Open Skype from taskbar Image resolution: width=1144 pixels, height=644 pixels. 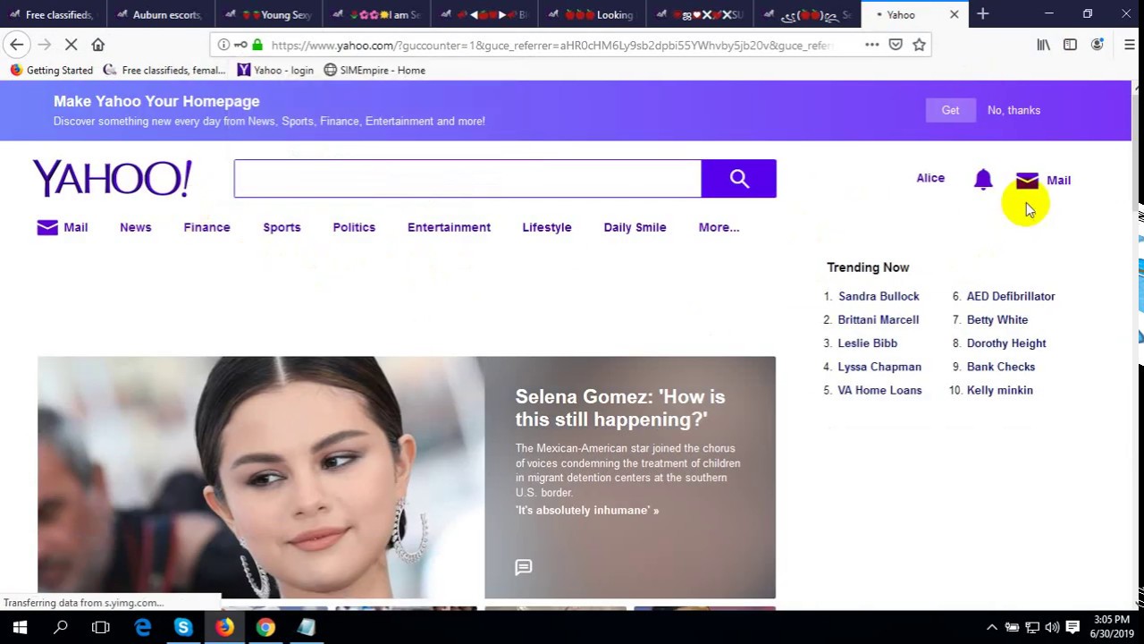pyautogui.click(x=183, y=627)
